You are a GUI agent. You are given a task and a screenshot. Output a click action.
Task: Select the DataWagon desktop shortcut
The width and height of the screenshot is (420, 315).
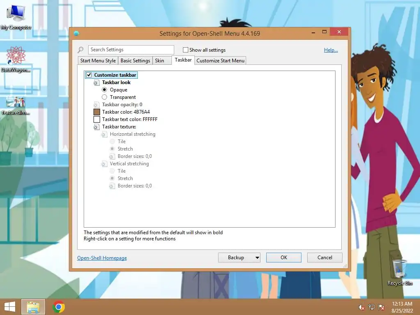[x=16, y=59]
